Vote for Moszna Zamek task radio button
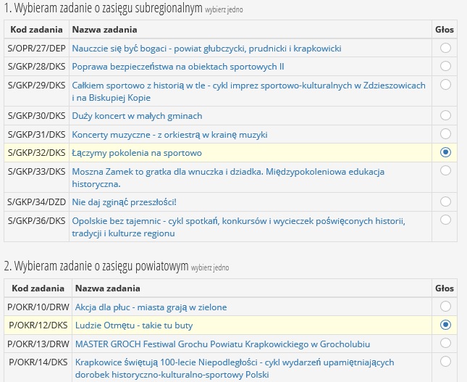The image size is (467, 382). click(x=445, y=171)
